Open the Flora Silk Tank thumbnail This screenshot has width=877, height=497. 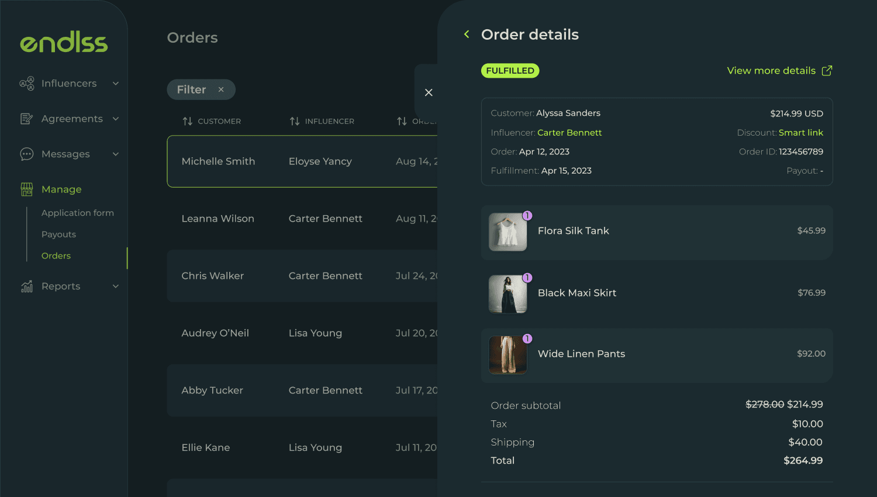(507, 232)
